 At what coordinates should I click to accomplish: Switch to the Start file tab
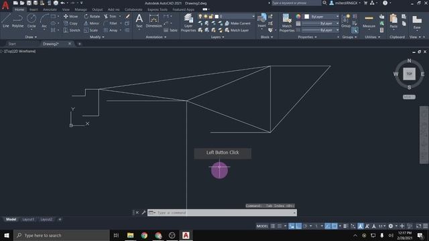pos(12,44)
